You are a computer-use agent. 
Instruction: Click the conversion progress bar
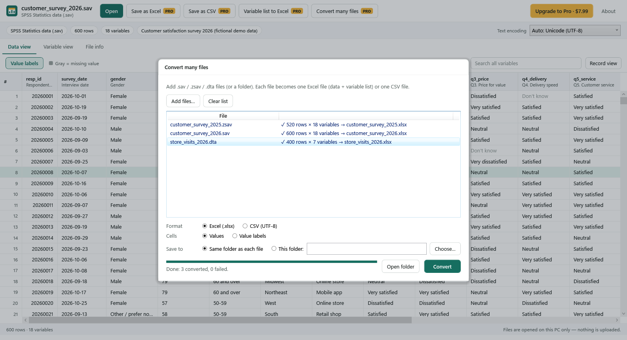tap(272, 261)
